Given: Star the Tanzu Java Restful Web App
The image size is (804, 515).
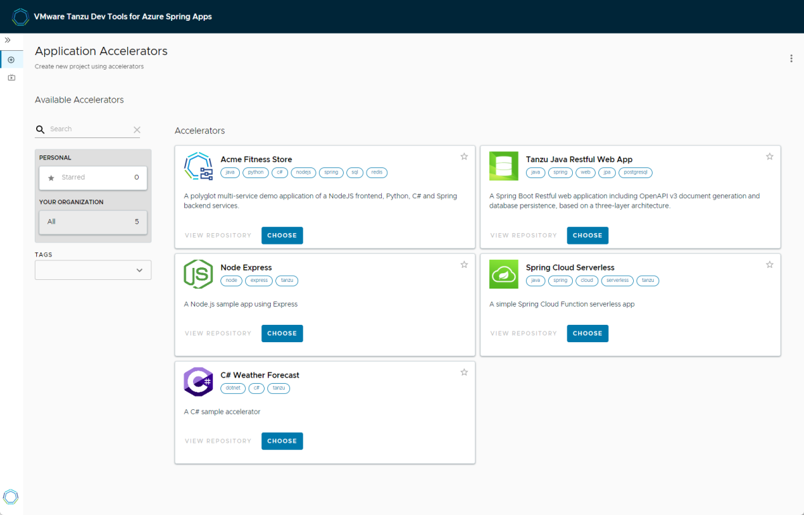Looking at the screenshot, I should pos(770,156).
